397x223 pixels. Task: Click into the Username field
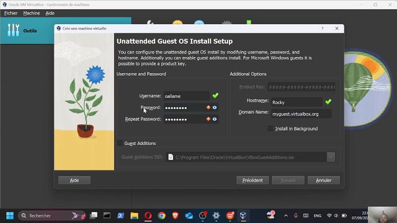(186, 96)
